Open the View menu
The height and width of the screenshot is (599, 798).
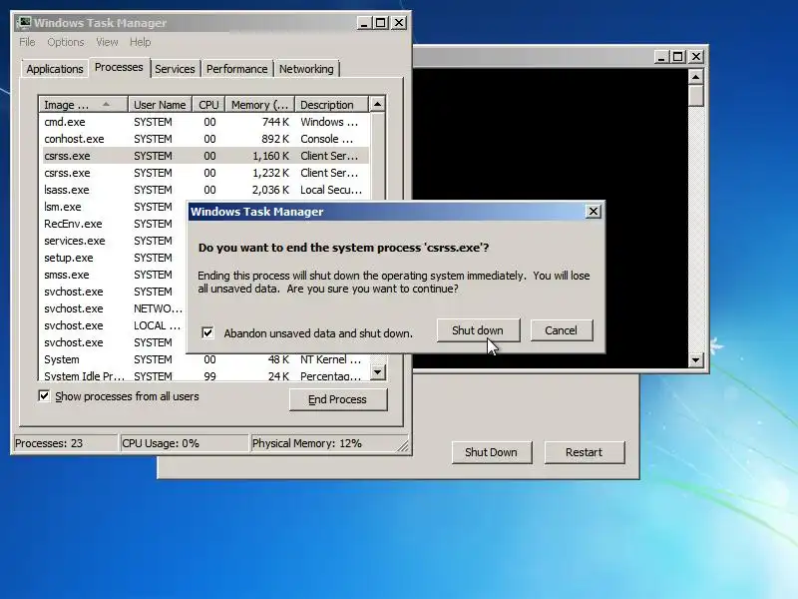(x=107, y=42)
